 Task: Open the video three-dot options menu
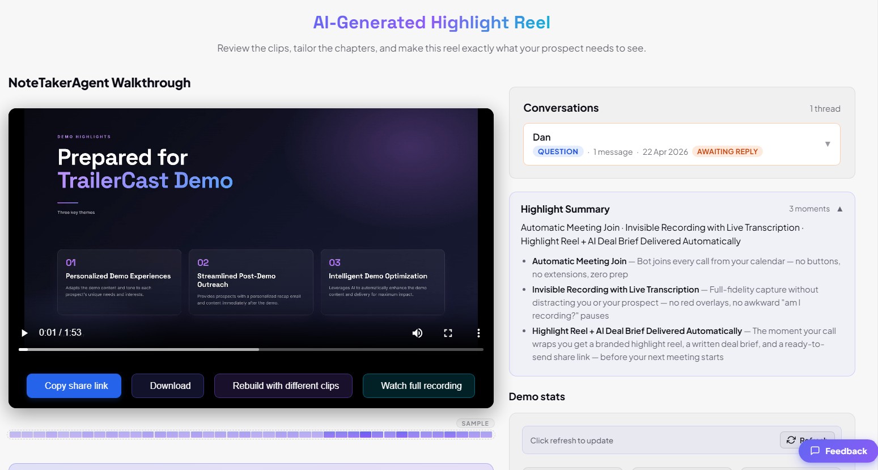pos(478,333)
